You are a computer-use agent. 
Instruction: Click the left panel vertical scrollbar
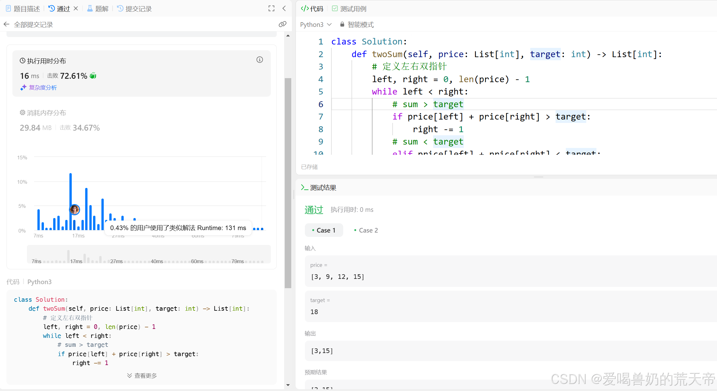tap(288, 183)
